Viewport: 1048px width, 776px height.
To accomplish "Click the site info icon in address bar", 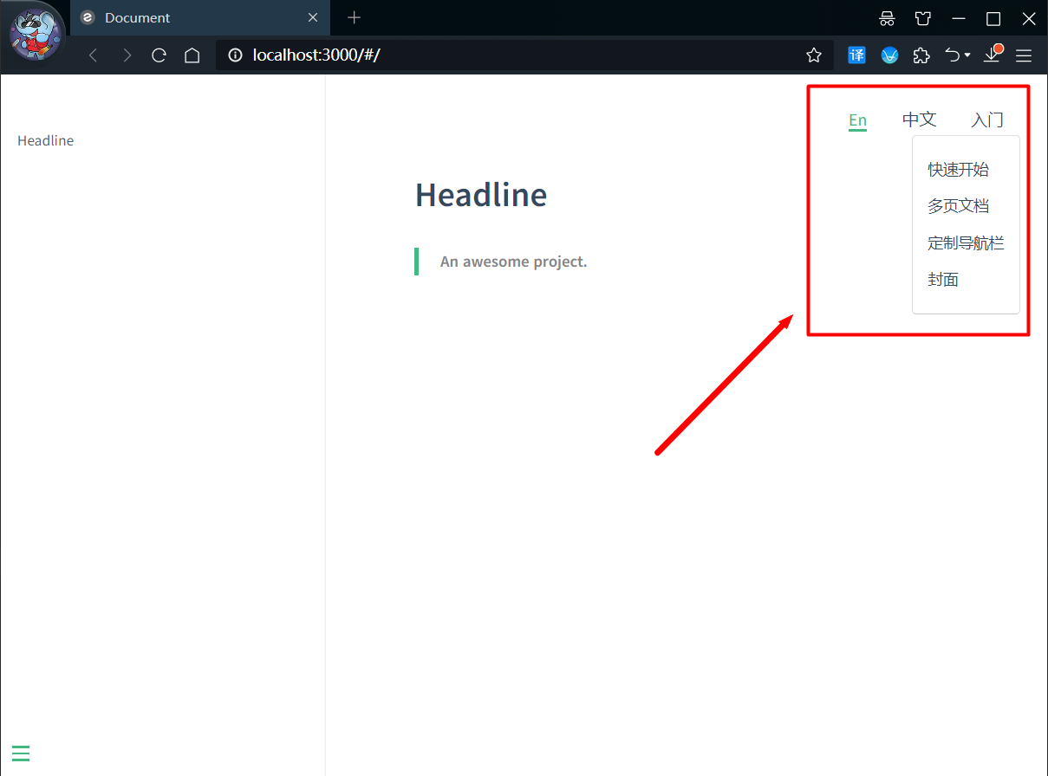I will coord(235,55).
